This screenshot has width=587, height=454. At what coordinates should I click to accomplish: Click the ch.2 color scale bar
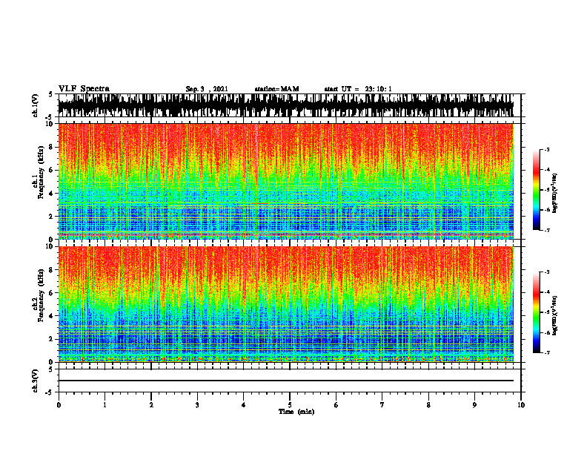[x=536, y=312]
